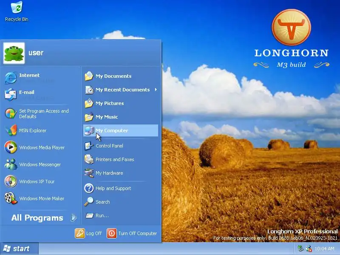
Task: Click Help and Support question mark icon
Action: (89, 188)
